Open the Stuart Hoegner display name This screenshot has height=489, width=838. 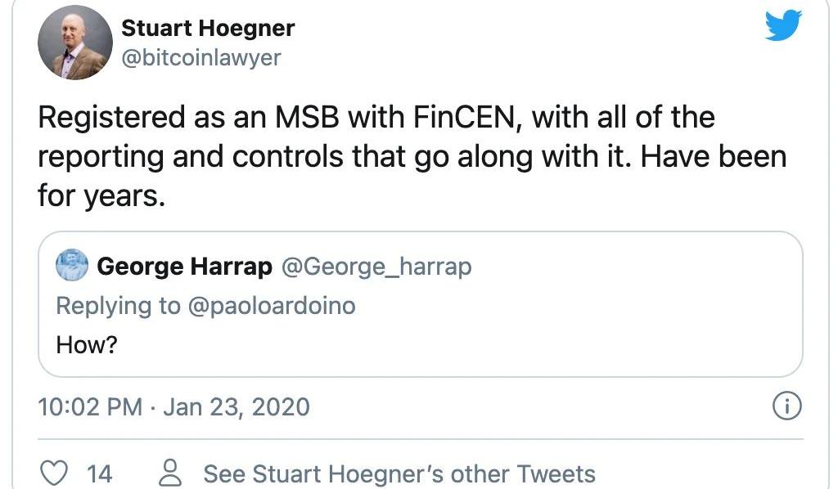(x=208, y=29)
